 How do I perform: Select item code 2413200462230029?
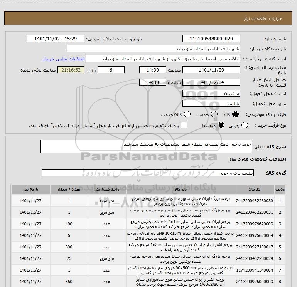tap(255, 258)
